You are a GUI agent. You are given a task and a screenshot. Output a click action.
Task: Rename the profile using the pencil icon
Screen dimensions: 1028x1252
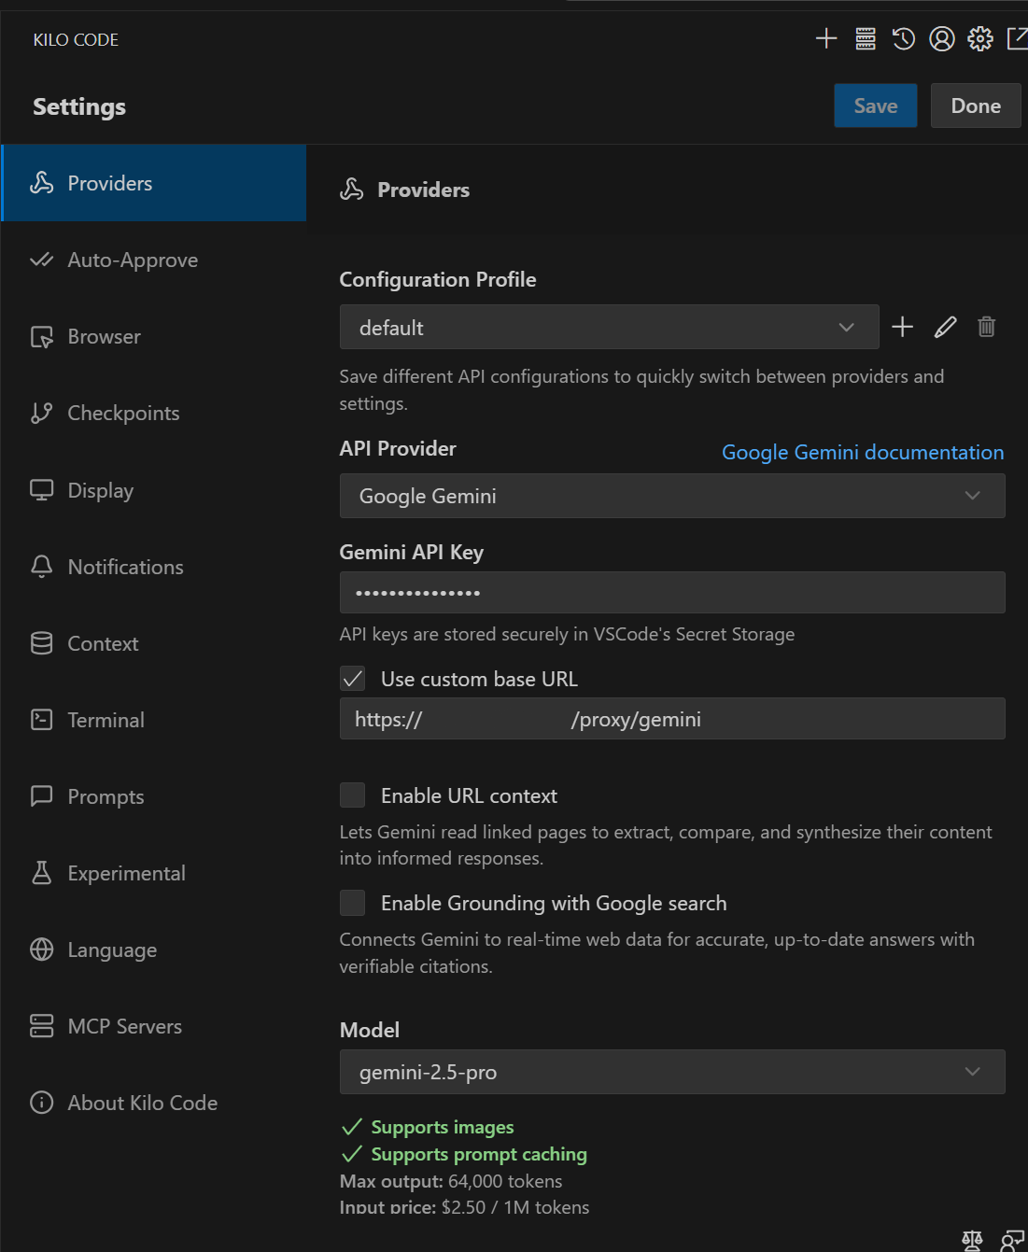[945, 327]
